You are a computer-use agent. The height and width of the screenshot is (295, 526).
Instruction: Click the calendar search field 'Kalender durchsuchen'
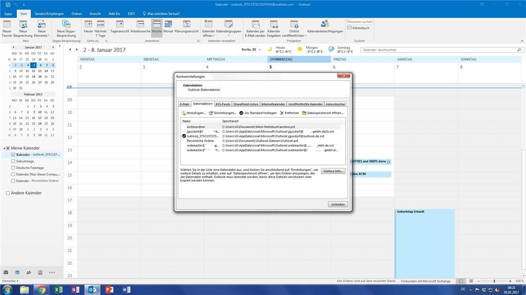coord(442,50)
